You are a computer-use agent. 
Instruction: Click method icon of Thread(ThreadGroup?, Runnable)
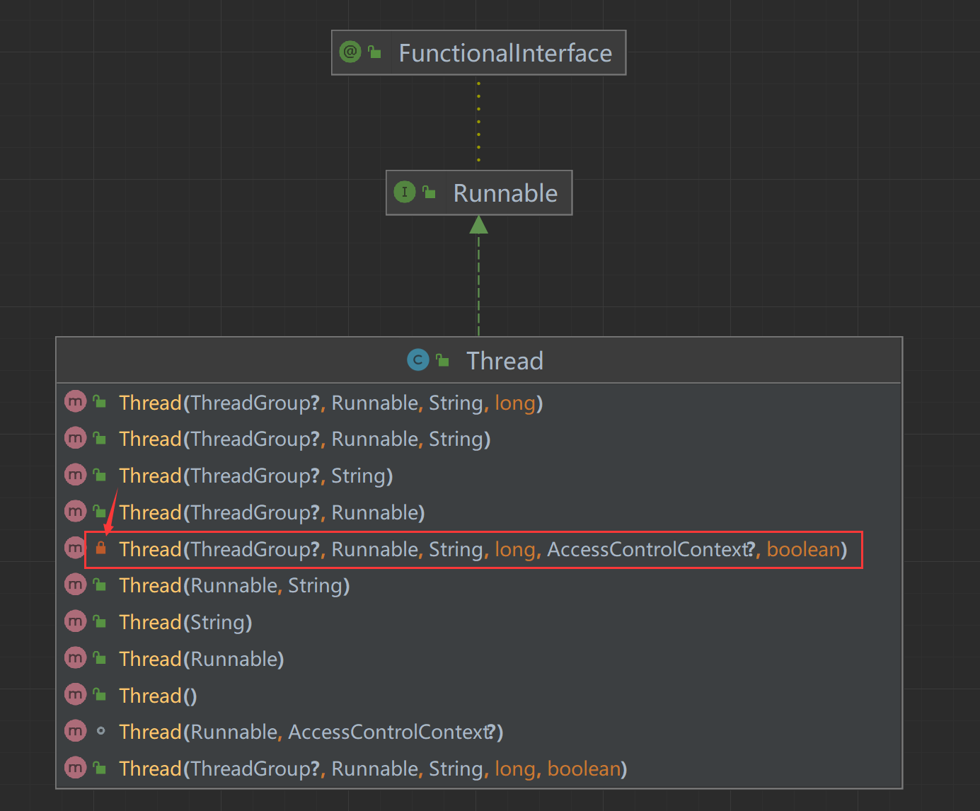[x=75, y=512]
